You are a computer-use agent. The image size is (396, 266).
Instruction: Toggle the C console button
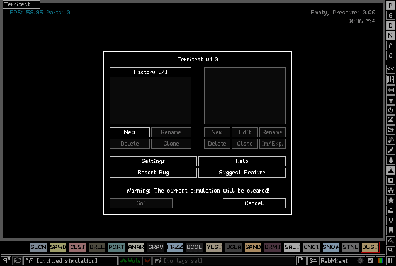click(x=390, y=56)
